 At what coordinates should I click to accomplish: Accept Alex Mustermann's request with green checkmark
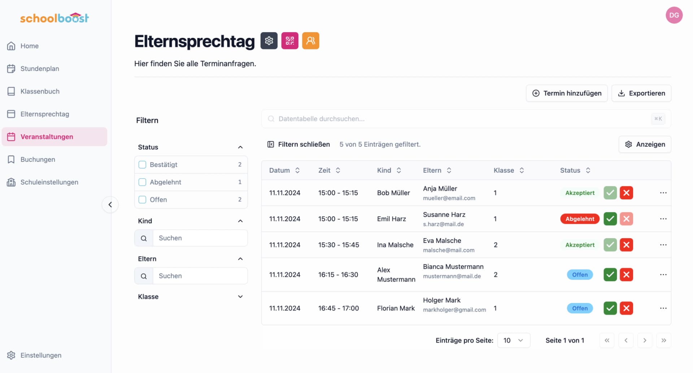click(x=610, y=274)
